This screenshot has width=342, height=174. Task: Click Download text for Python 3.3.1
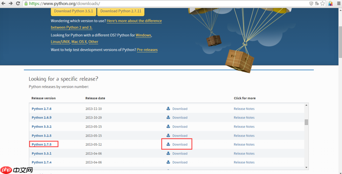180,153
